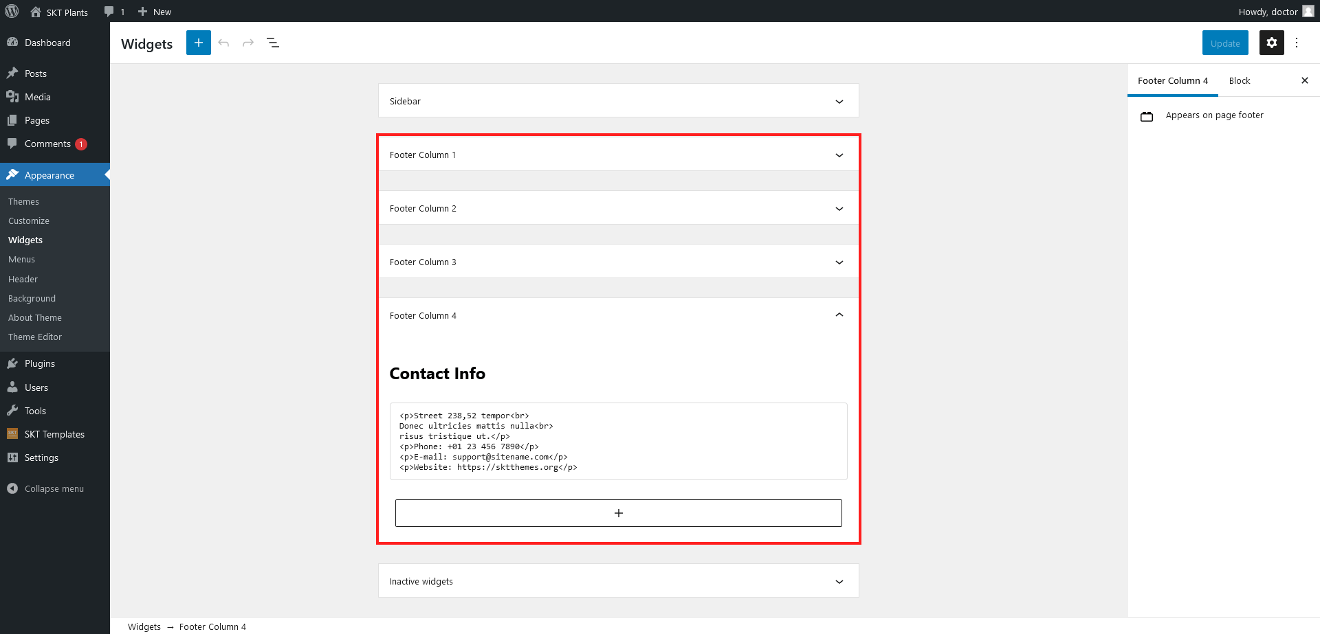Click the Comments speech bubble sidebar icon

[12, 143]
